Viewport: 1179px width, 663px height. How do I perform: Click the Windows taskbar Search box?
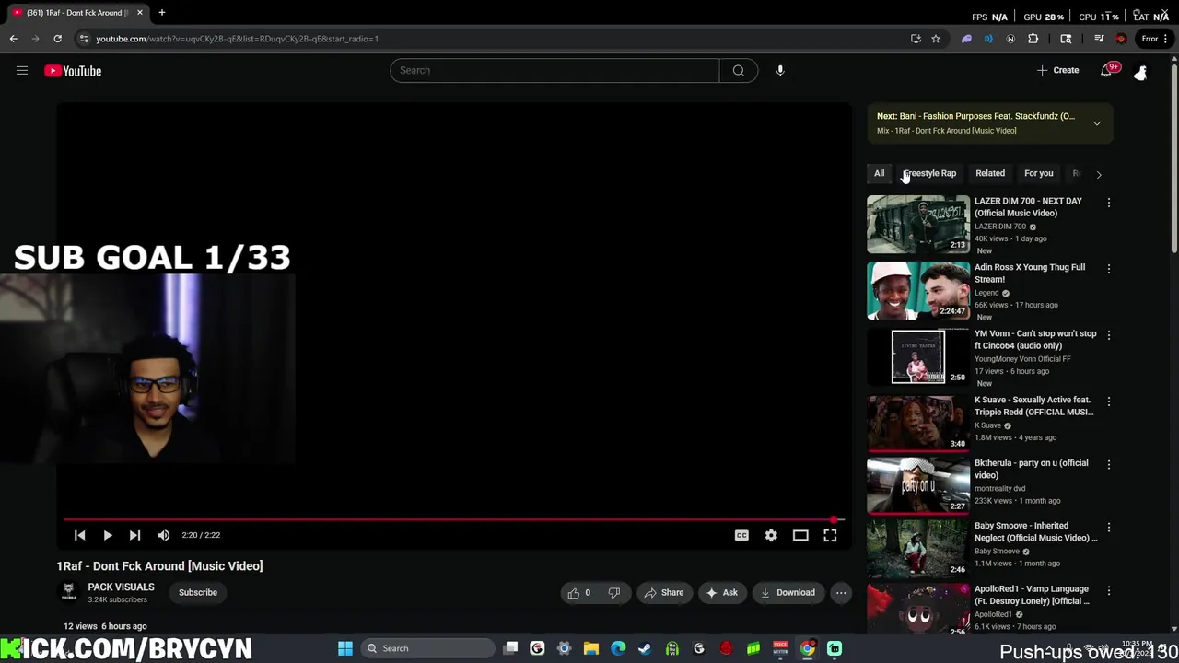pyautogui.click(x=428, y=648)
